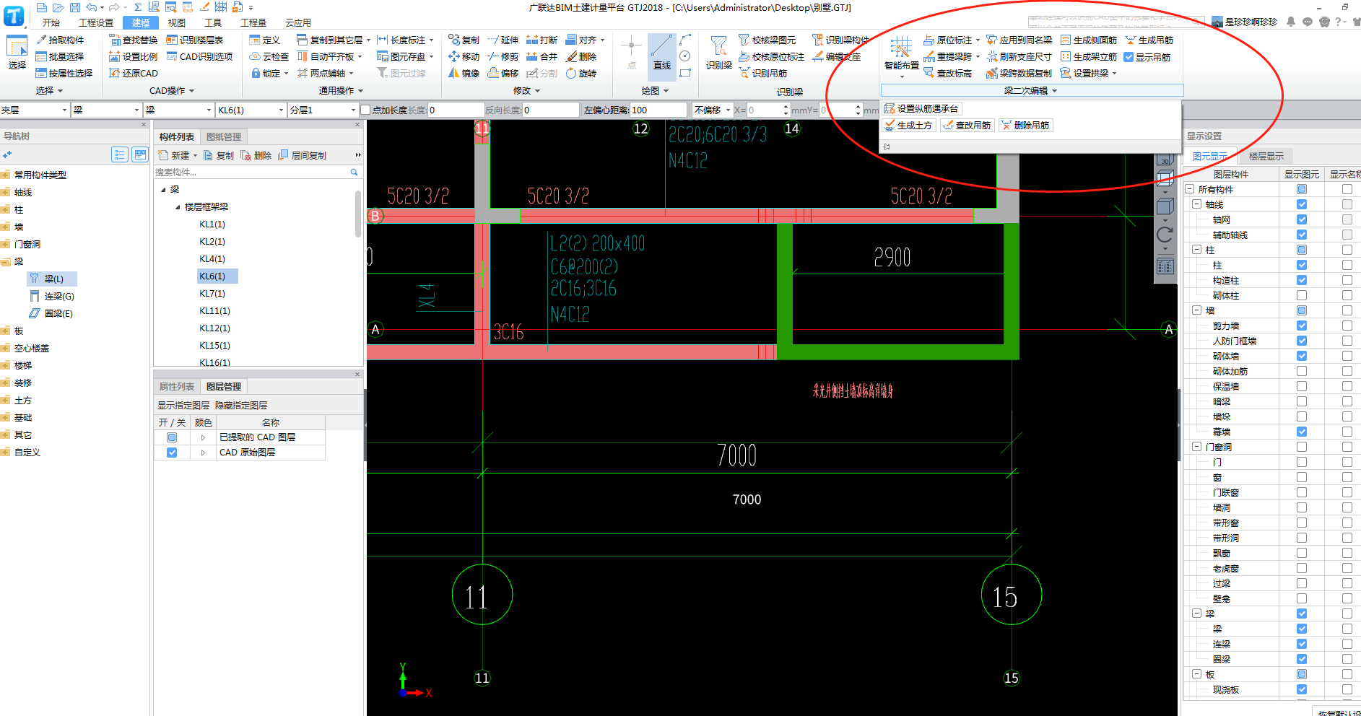Toggle 显示图元 checkbox for 砌体柱
1361x716 pixels.
[1302, 295]
